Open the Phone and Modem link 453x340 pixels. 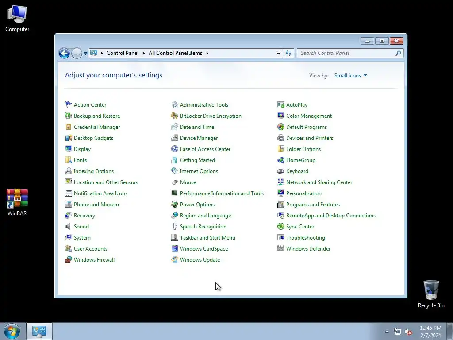pyautogui.click(x=96, y=205)
